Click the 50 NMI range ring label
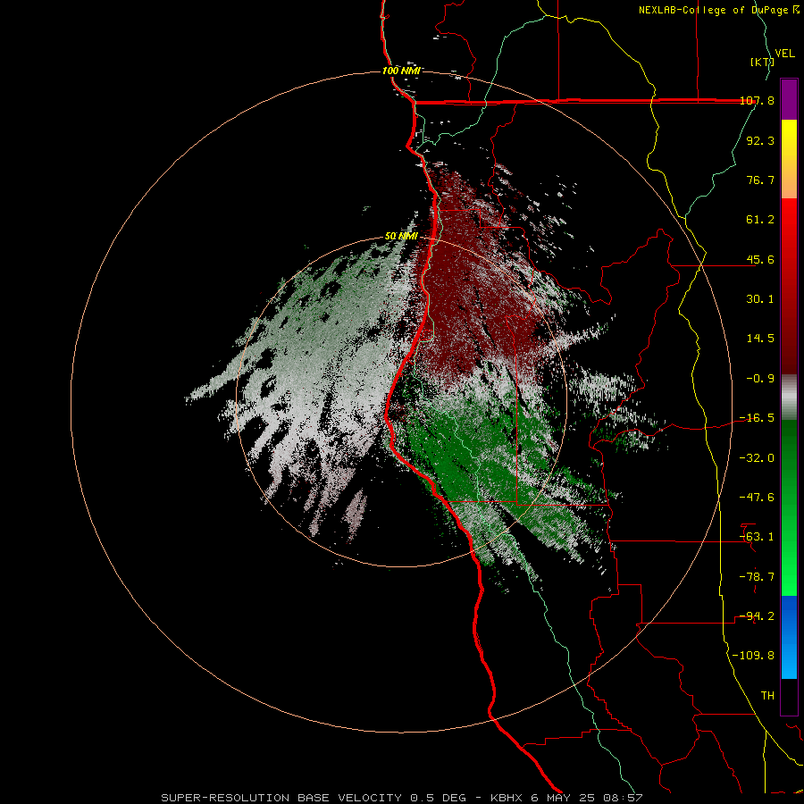 click(401, 237)
